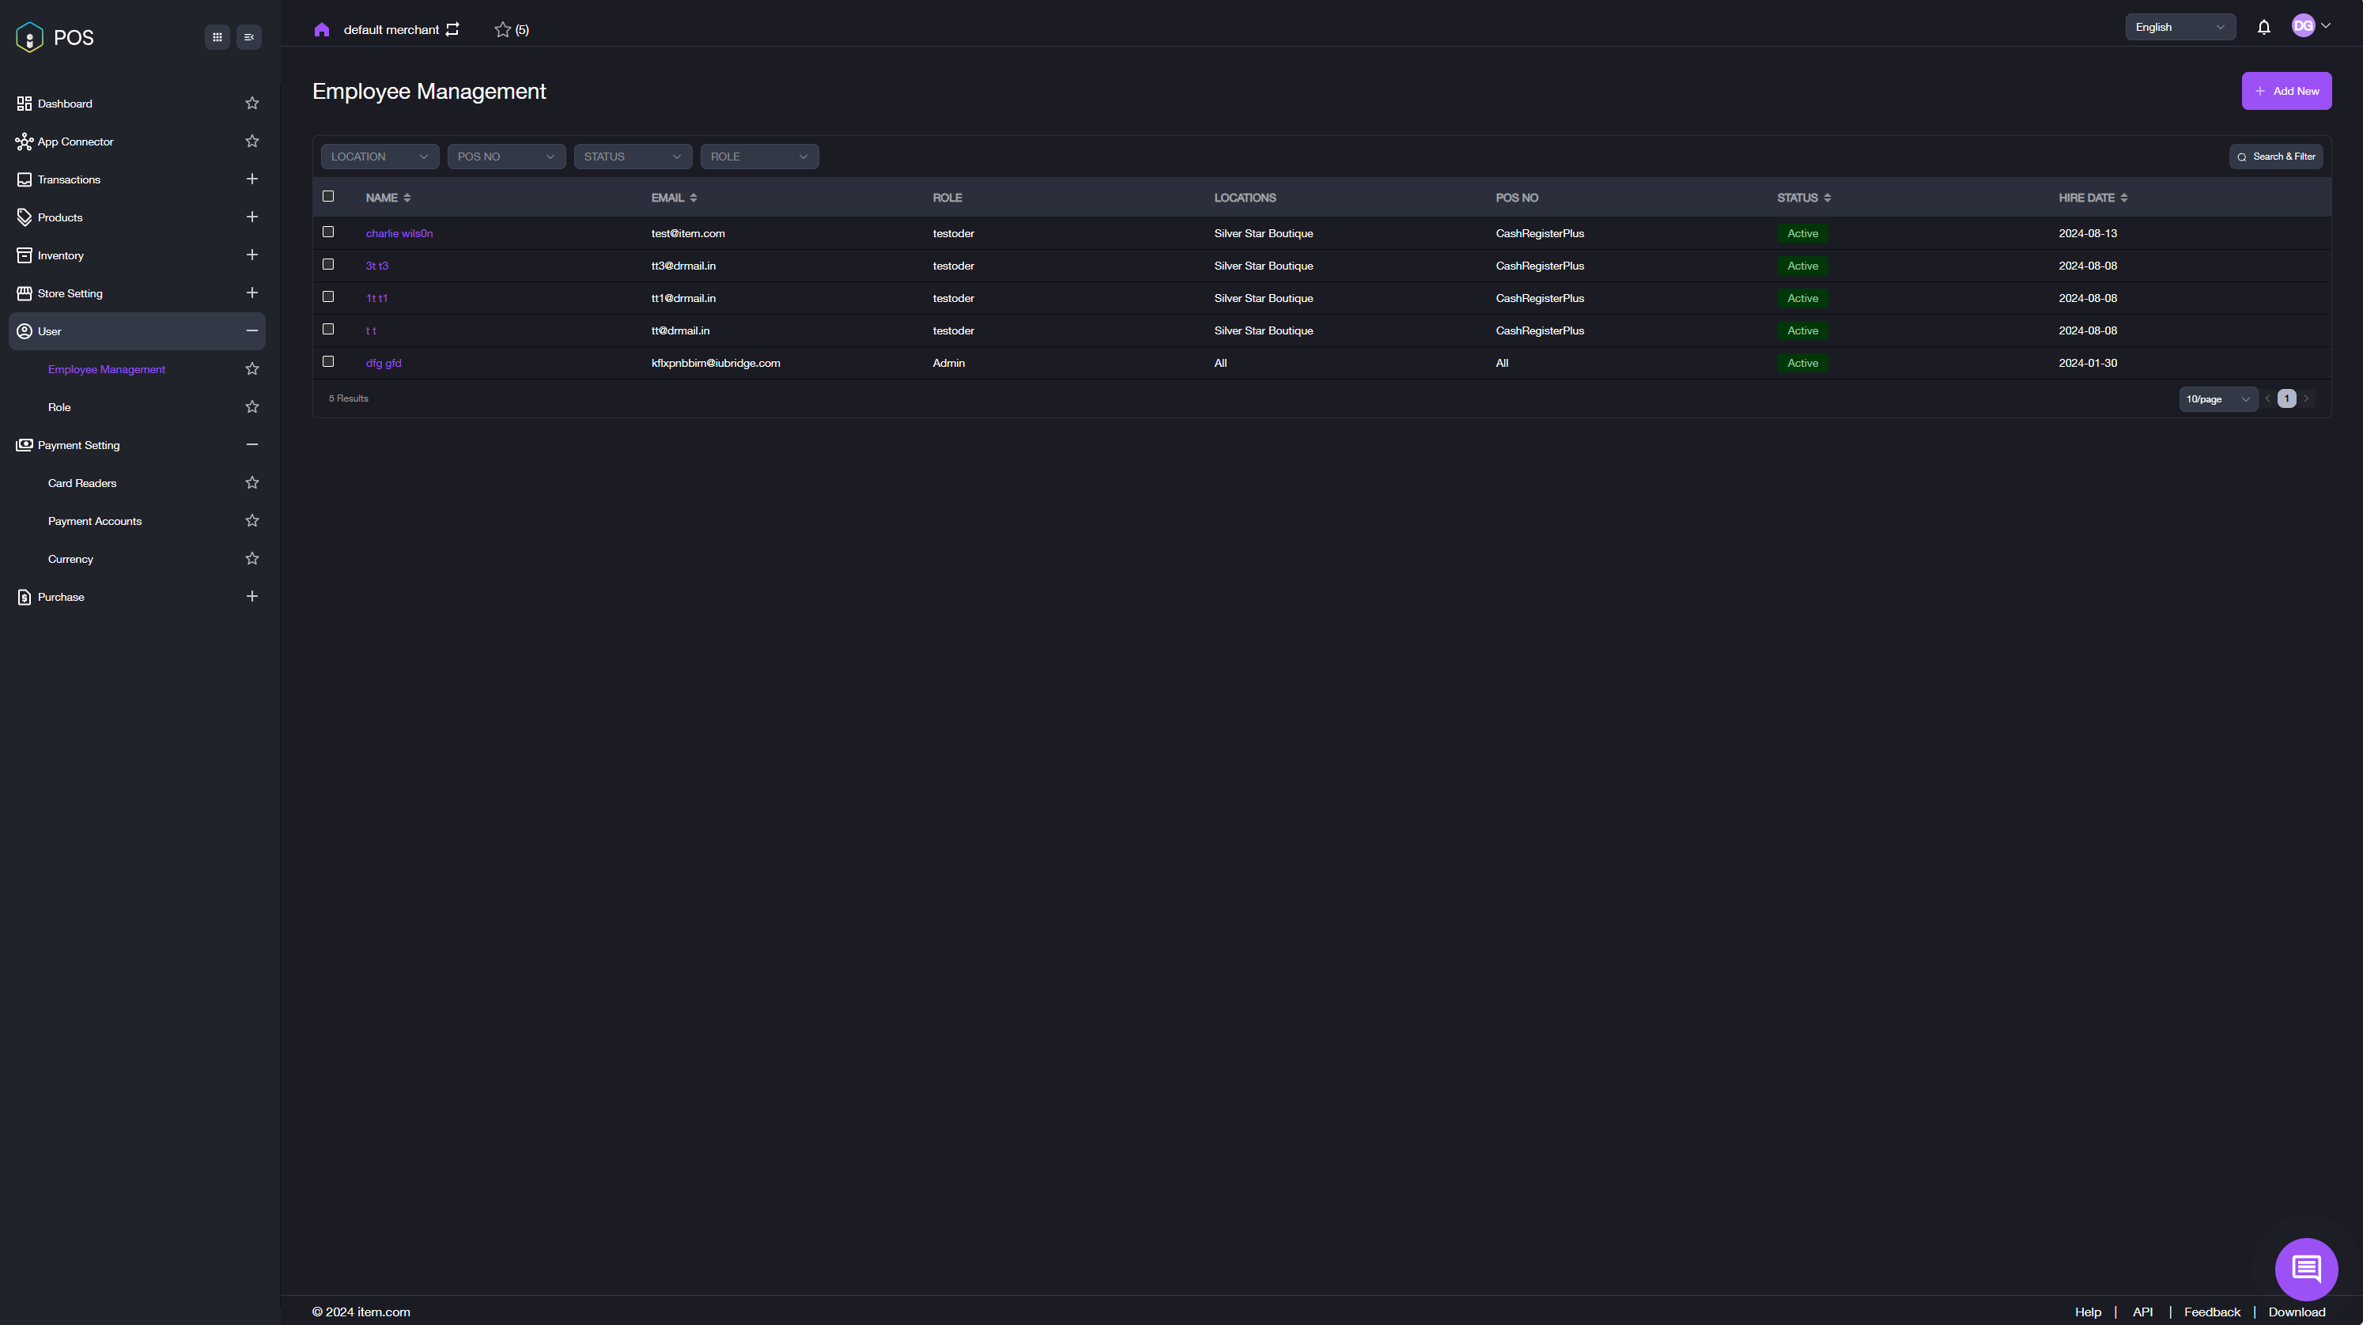
Task: Collapse sidebar with the menu-fold icon
Action: coord(248,38)
